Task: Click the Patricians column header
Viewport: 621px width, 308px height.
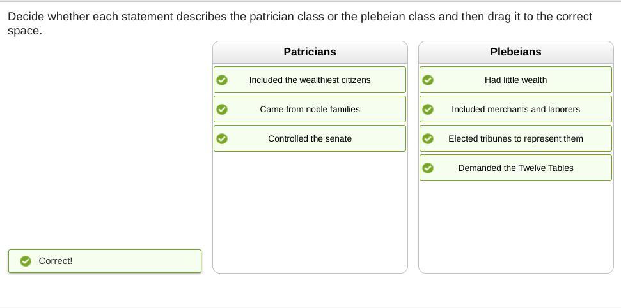Action: click(x=310, y=52)
